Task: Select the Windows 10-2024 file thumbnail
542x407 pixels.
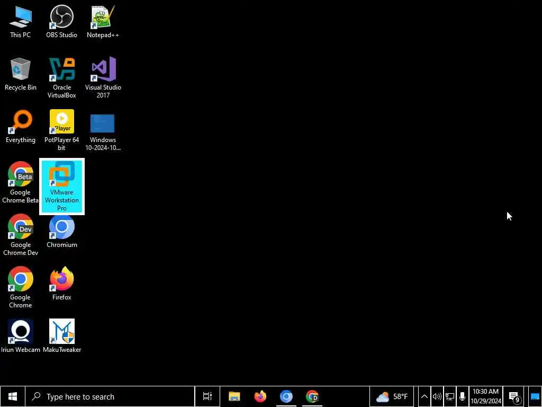Action: point(103,132)
